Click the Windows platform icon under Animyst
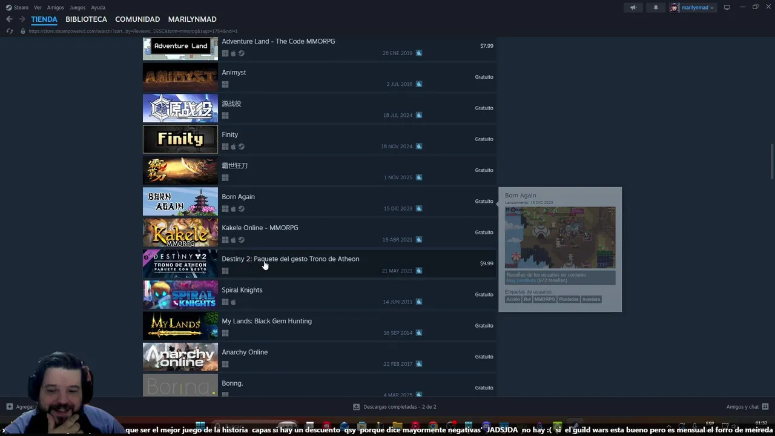The width and height of the screenshot is (775, 436). [225, 84]
